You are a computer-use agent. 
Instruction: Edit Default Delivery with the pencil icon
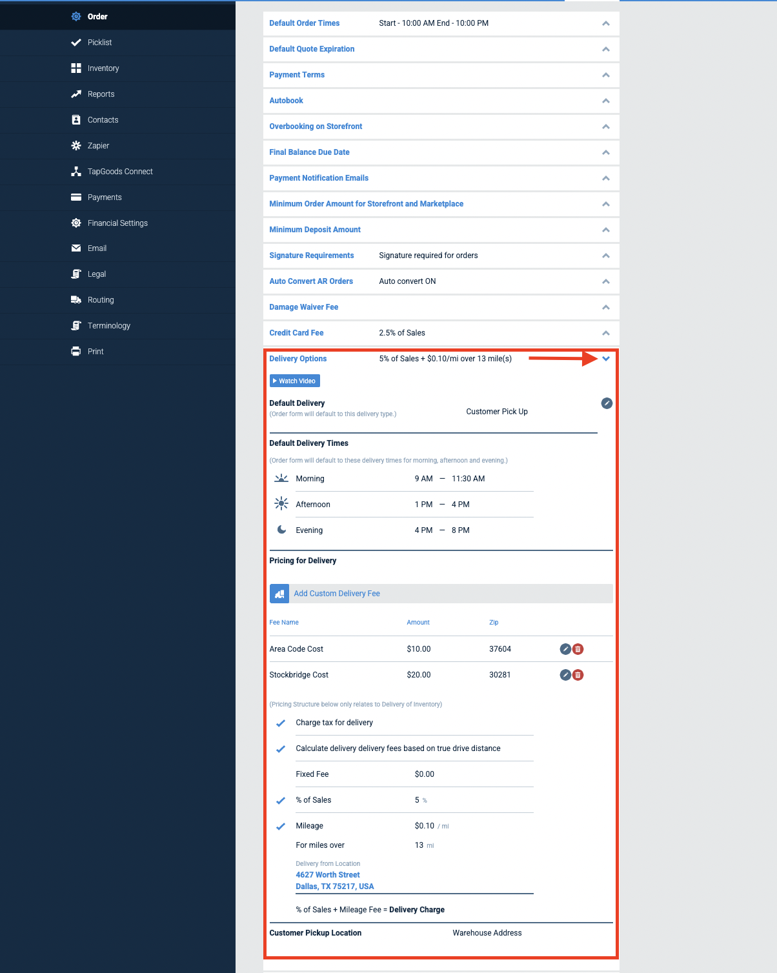(x=606, y=403)
